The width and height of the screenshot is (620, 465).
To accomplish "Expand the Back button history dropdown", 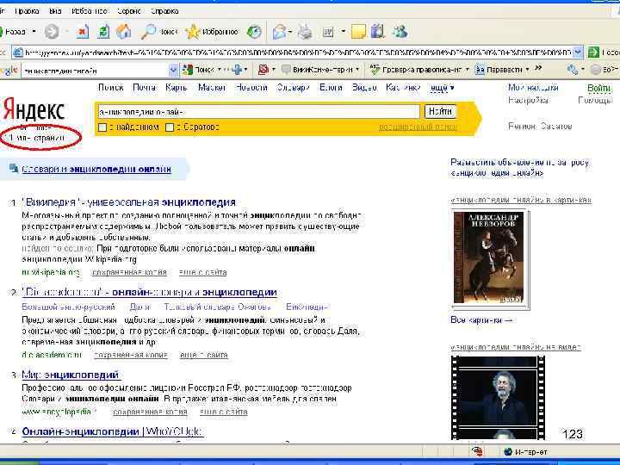I will 34,32.
